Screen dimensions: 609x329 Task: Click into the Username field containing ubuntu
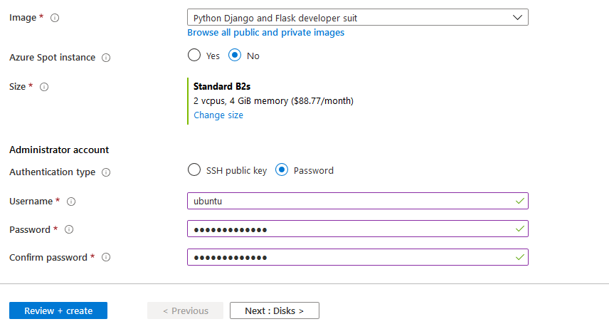(358, 201)
